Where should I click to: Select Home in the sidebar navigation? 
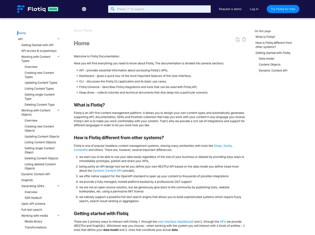(x=22, y=33)
